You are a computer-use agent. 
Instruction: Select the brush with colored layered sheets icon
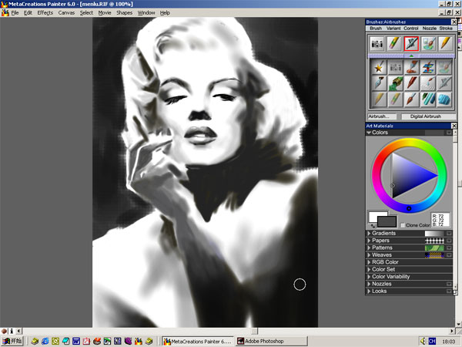[428, 68]
